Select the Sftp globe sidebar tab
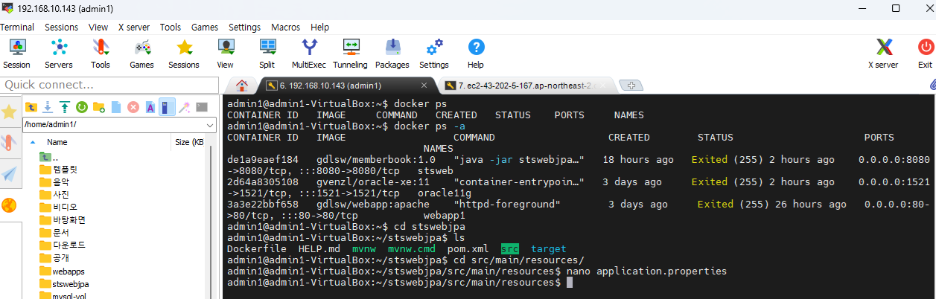Screen dimensions: 936x299 [x=9, y=205]
